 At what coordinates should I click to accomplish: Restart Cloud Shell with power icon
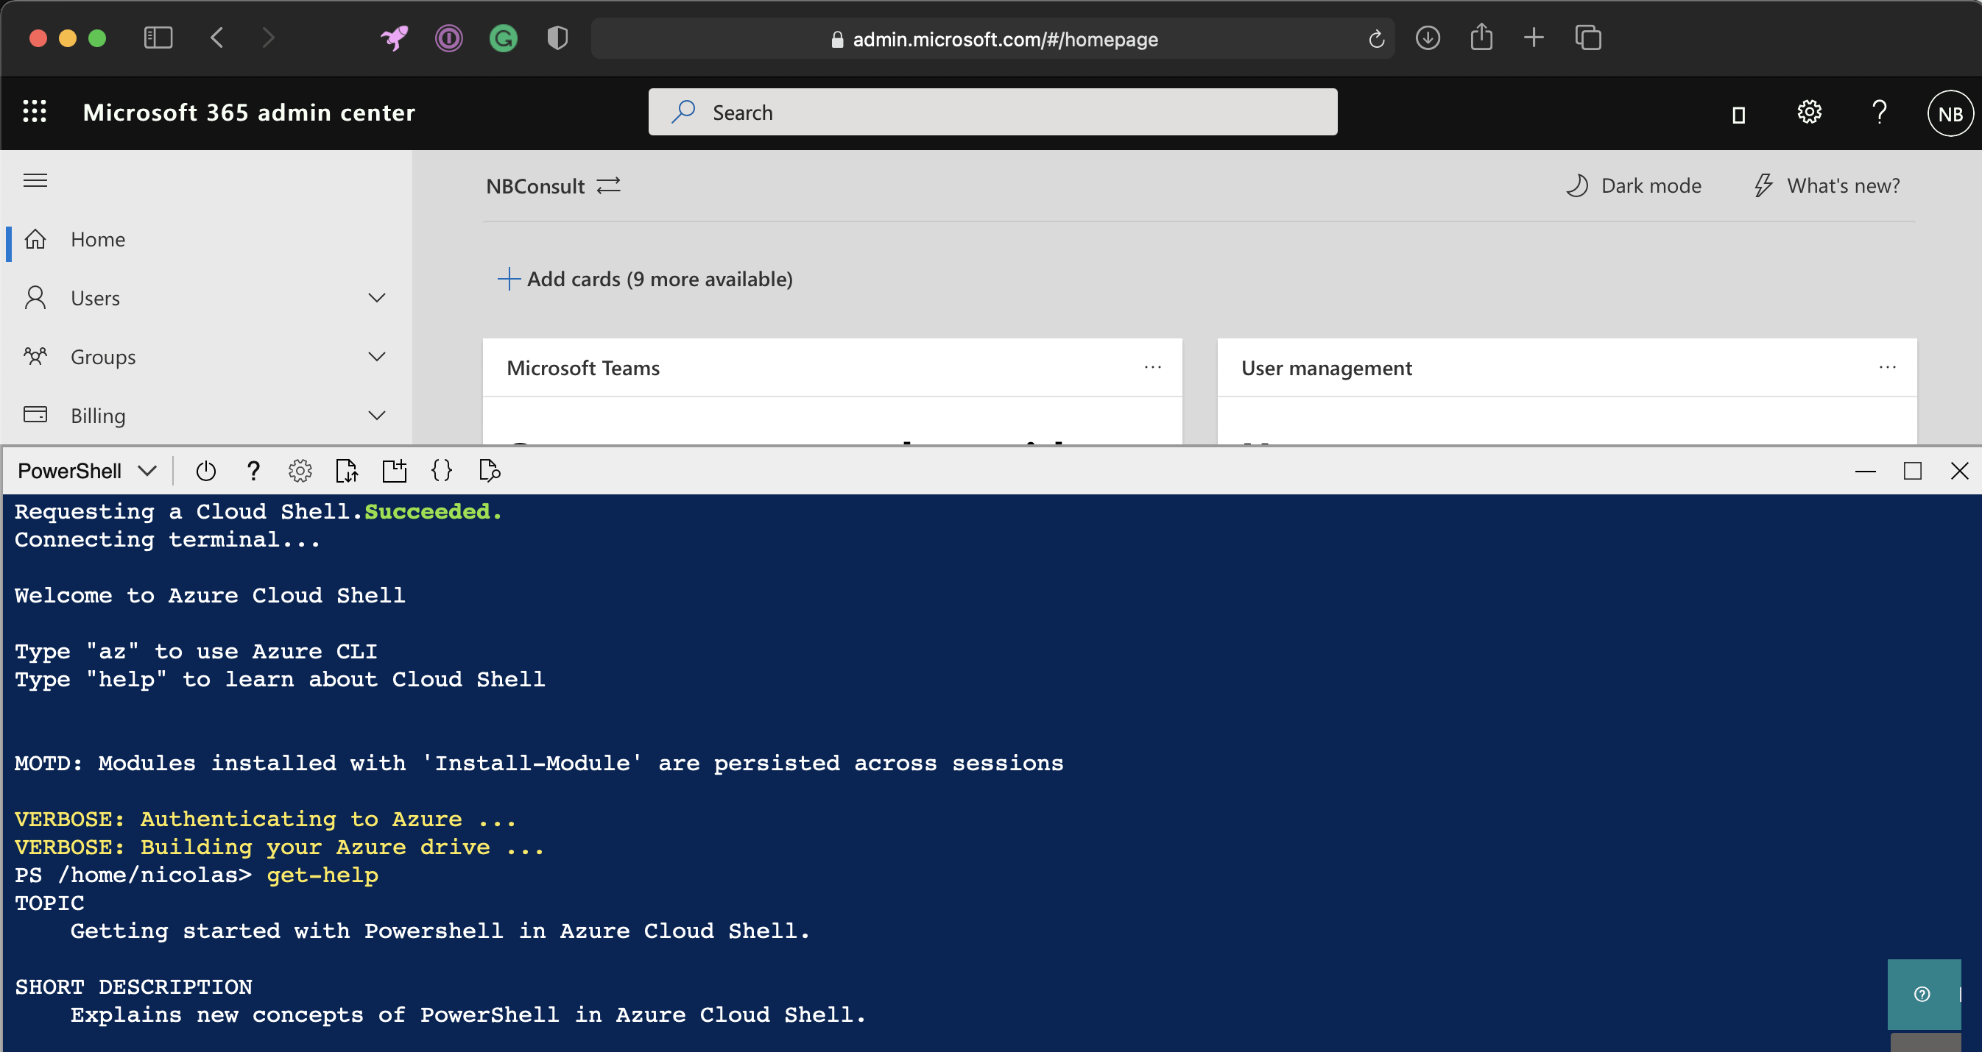pyautogui.click(x=205, y=471)
